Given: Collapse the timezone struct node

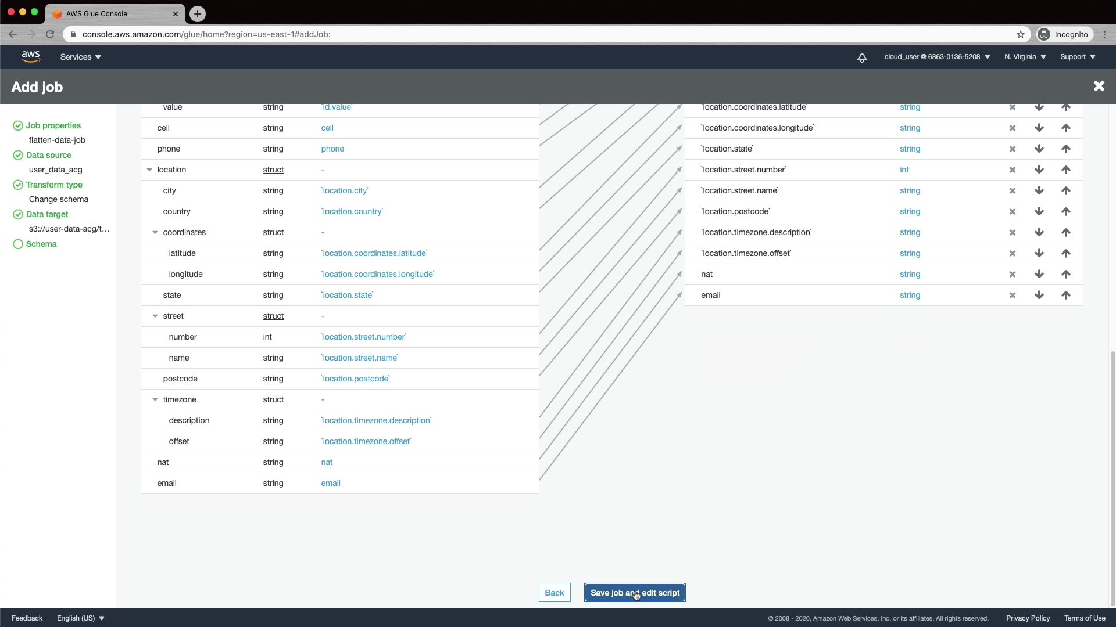Looking at the screenshot, I should click(155, 399).
